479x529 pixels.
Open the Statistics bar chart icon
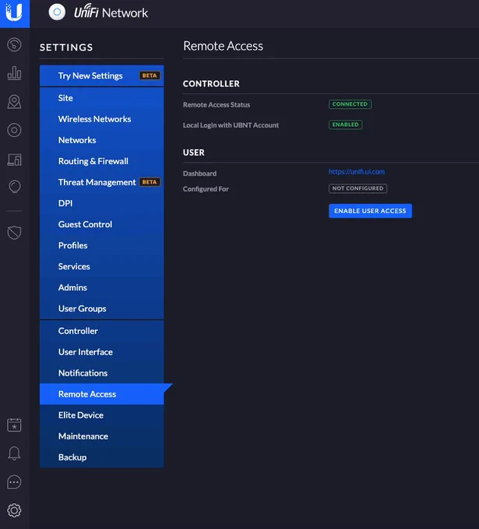click(14, 73)
